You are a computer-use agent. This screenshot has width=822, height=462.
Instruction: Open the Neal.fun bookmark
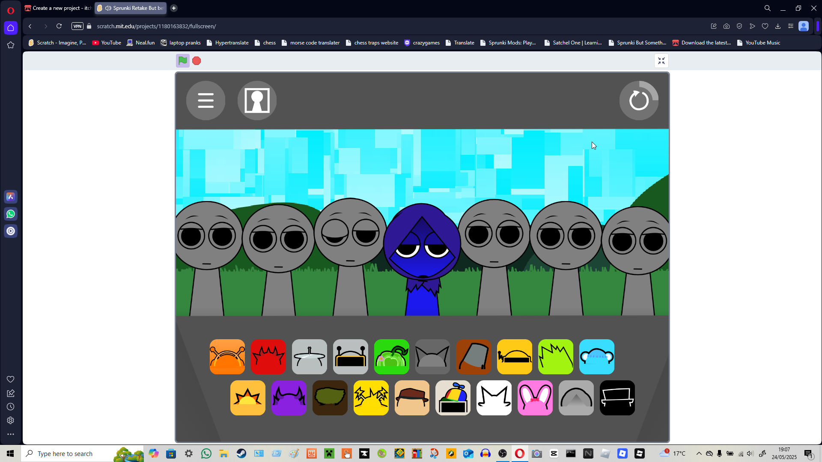coord(140,43)
